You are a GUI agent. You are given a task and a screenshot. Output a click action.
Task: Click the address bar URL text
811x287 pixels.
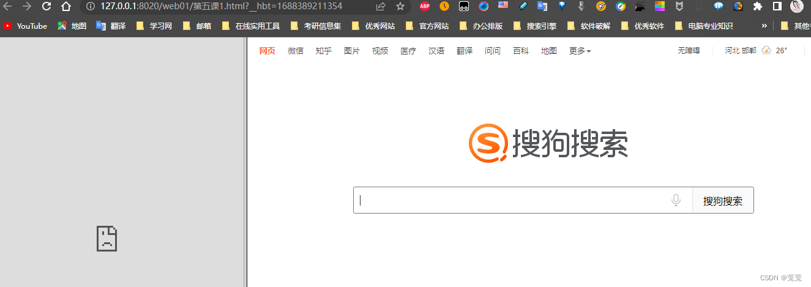(x=221, y=6)
